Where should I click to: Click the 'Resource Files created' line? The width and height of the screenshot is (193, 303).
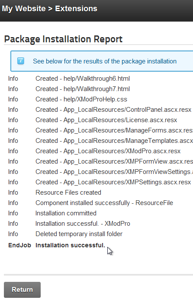coord(68,193)
